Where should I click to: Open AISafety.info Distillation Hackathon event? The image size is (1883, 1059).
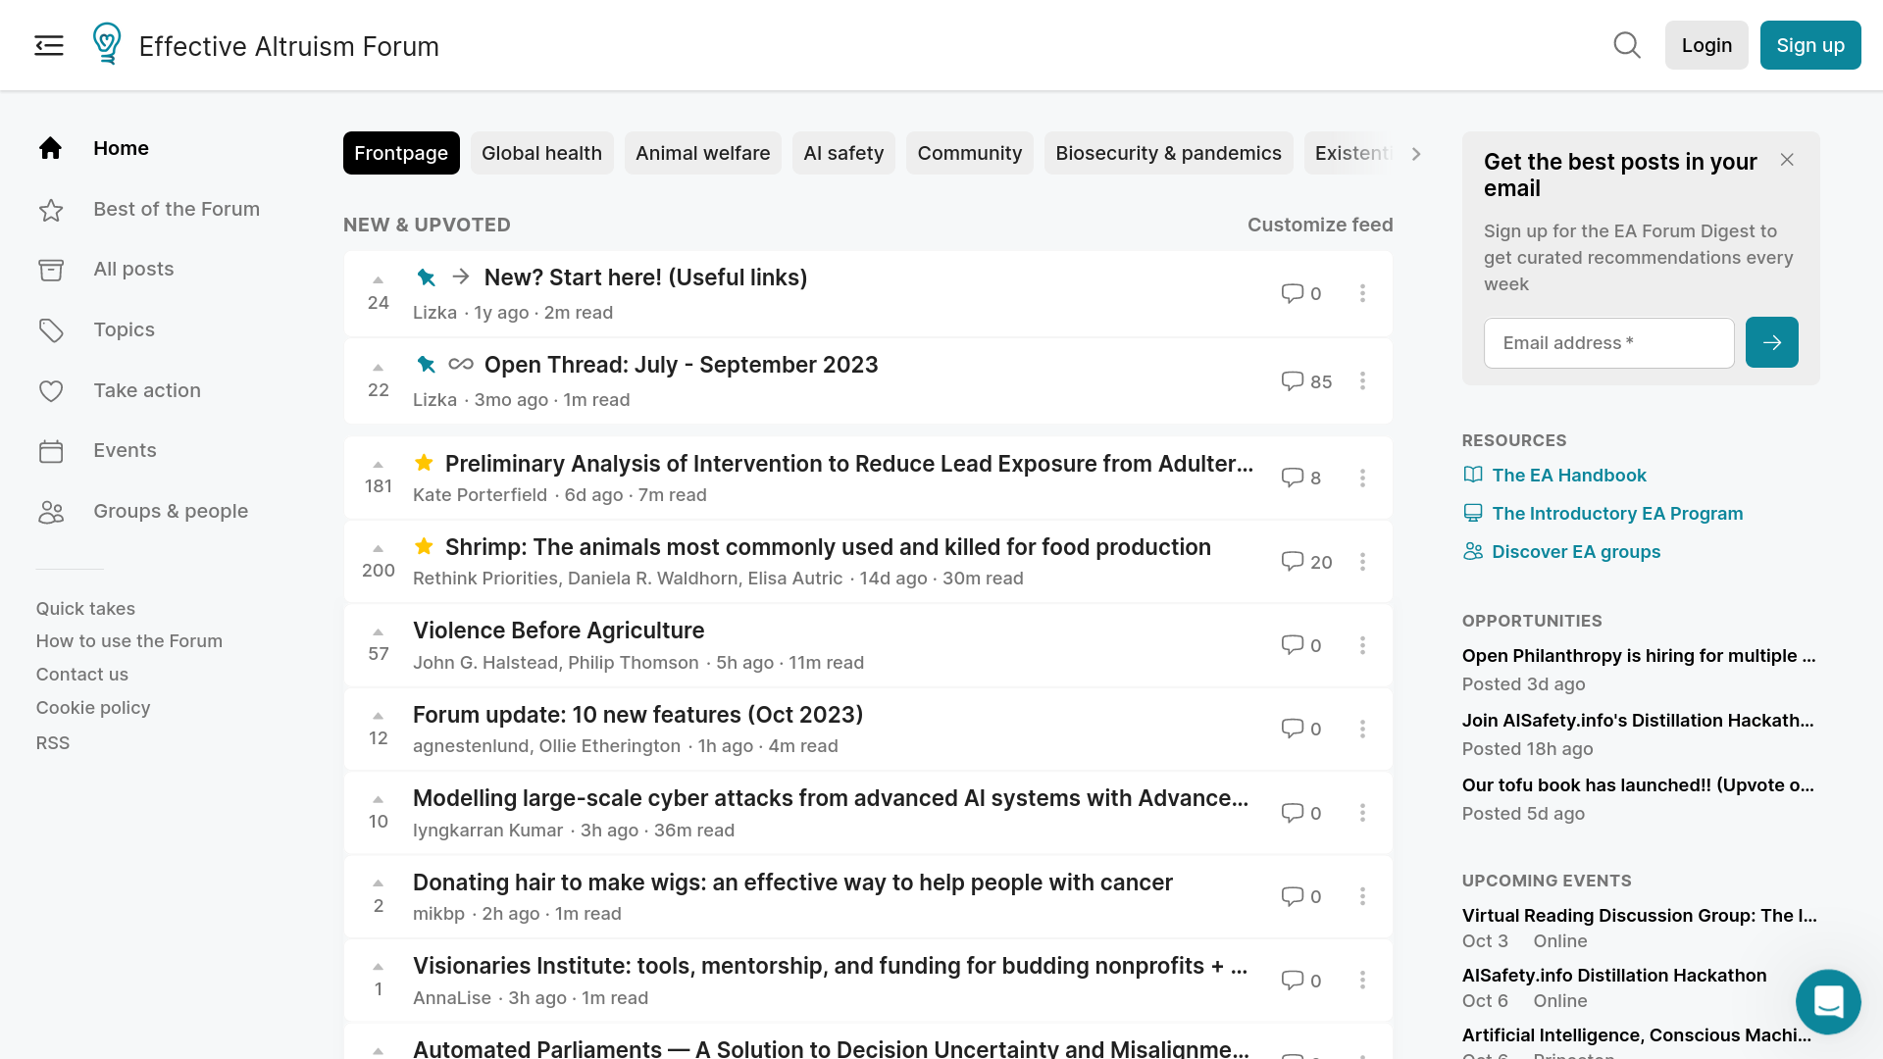point(1614,976)
